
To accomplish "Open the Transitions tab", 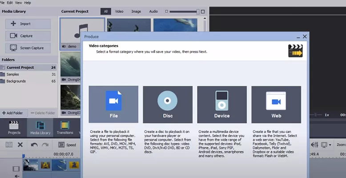I will click(65, 128).
